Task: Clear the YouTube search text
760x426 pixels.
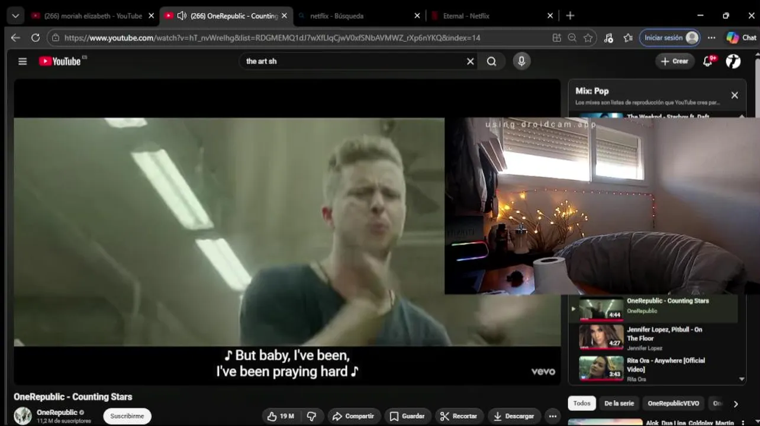Action: coord(471,61)
